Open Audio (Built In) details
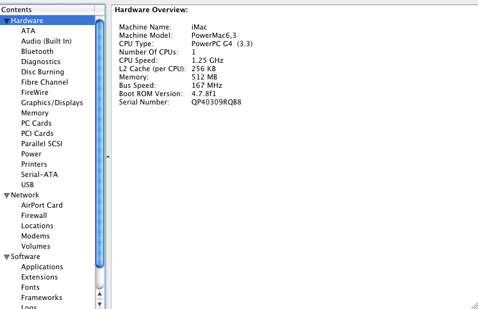 coord(46,41)
